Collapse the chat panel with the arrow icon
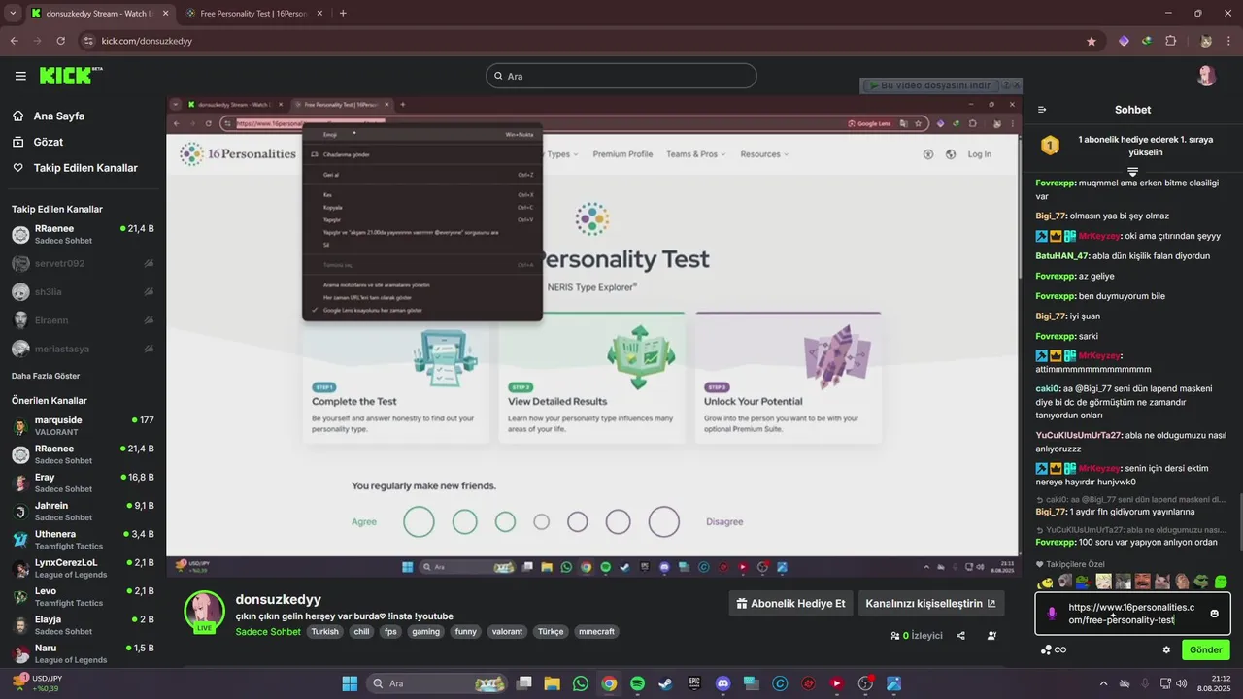Image resolution: width=1243 pixels, height=699 pixels. pos(1042,110)
